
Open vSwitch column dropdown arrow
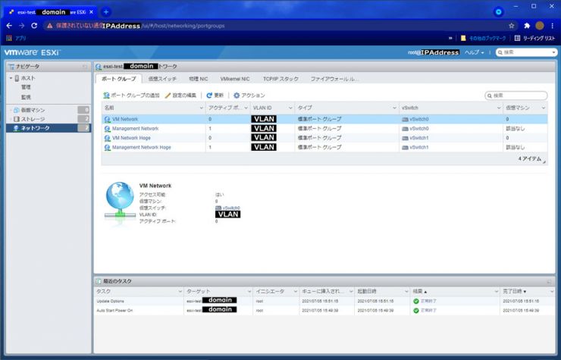[499, 108]
